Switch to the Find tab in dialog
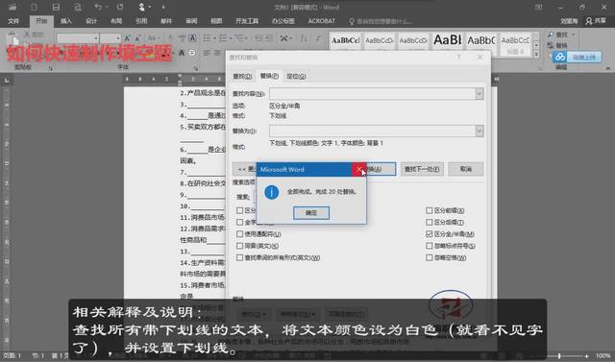The height and width of the screenshot is (362, 615). [242, 76]
